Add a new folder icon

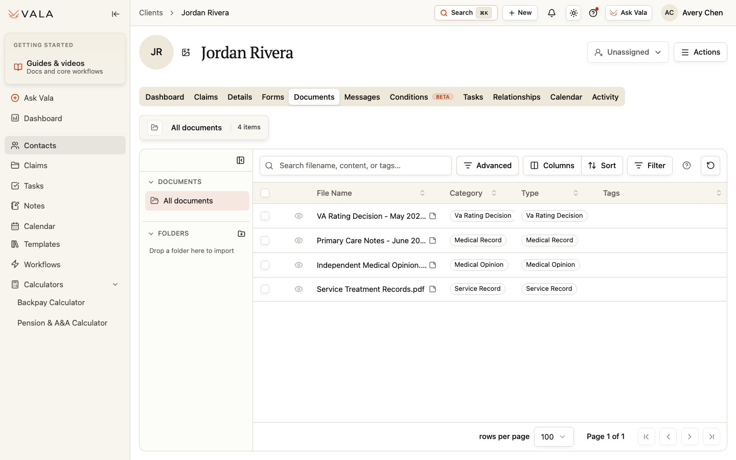click(241, 234)
